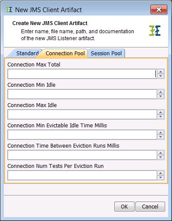
Task: Click the title bar application icon
Action: pos(9,9)
